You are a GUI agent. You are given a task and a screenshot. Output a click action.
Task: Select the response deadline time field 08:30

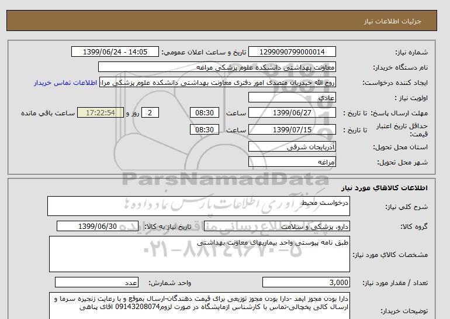205,112
